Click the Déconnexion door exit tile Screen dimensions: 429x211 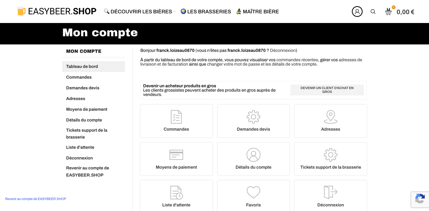click(x=330, y=192)
